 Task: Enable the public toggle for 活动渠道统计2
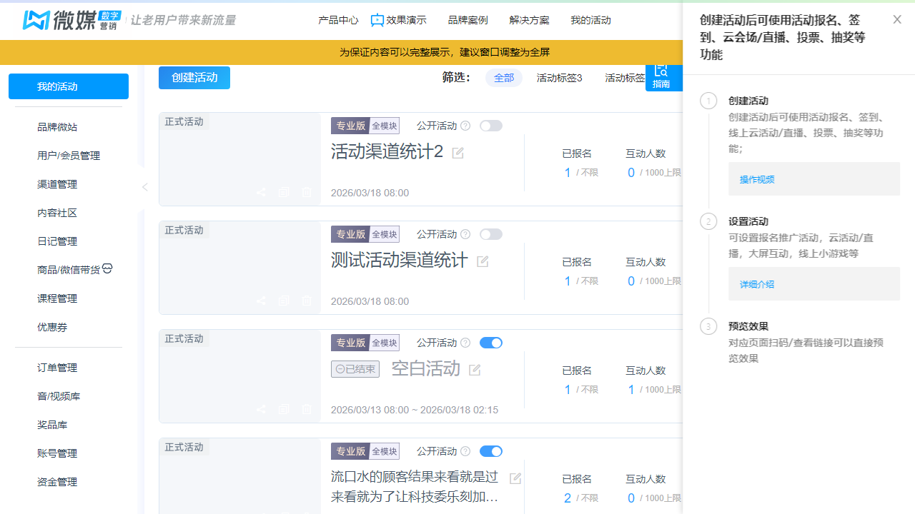point(490,125)
